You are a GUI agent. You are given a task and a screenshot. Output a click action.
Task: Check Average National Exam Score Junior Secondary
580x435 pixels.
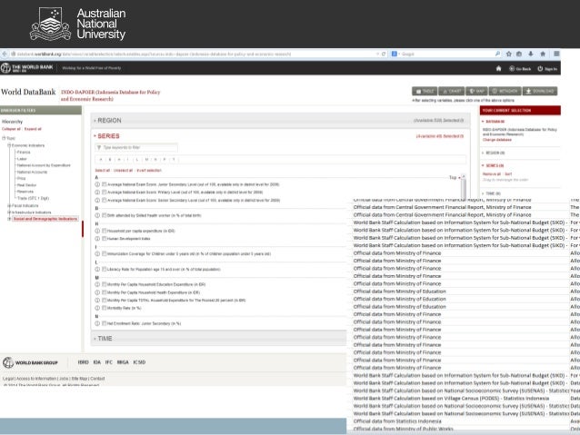coord(105,184)
